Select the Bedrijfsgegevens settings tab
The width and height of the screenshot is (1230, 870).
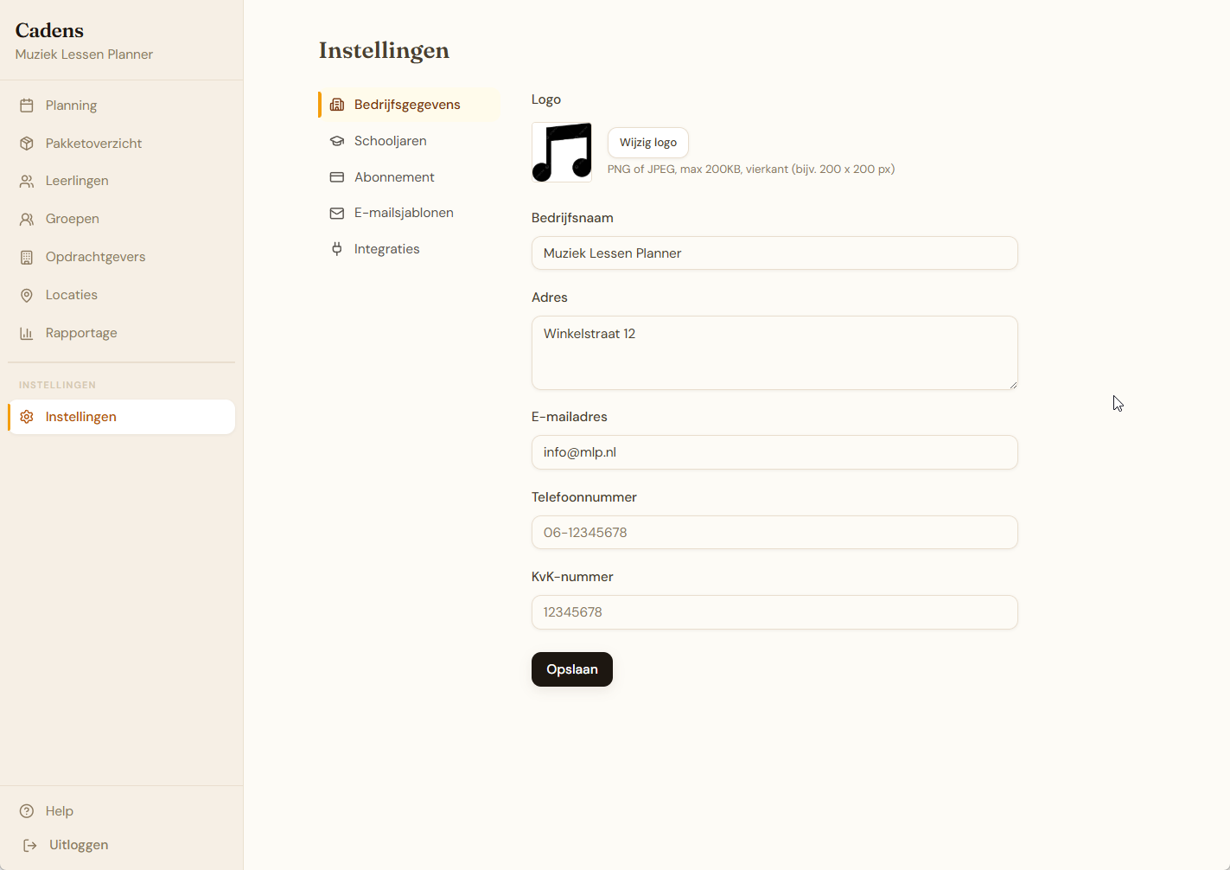[407, 105]
